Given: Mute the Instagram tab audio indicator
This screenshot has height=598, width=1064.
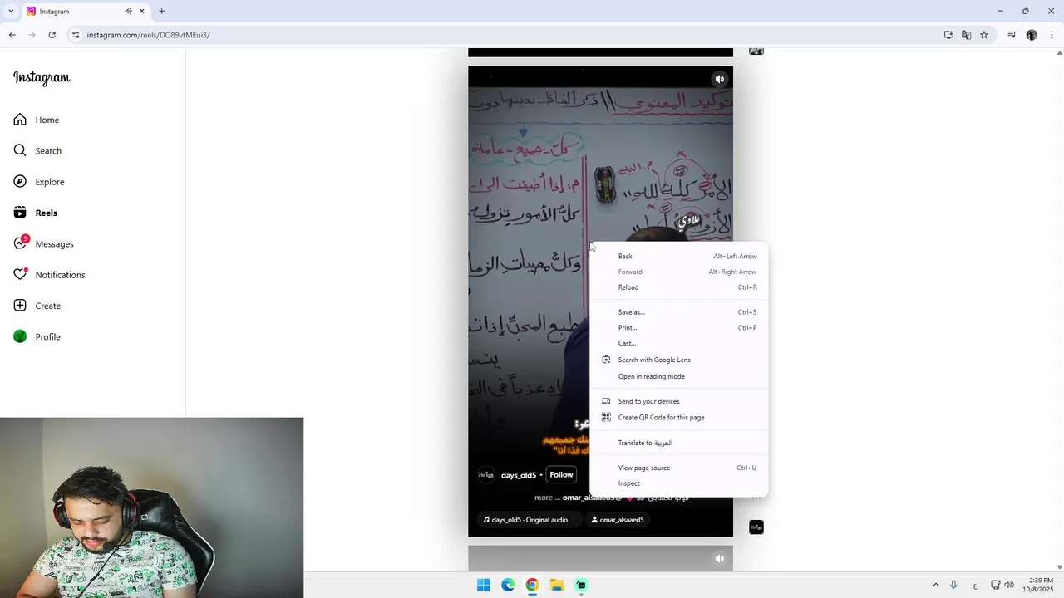Looking at the screenshot, I should pos(129,12).
